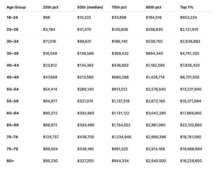This screenshot has height=170, width=221.
Task: Click the $22,102,660 Top 1% cell
Action: click(191, 125)
